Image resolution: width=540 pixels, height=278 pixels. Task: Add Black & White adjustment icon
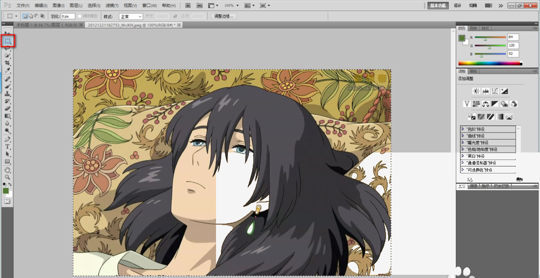tap(495, 103)
